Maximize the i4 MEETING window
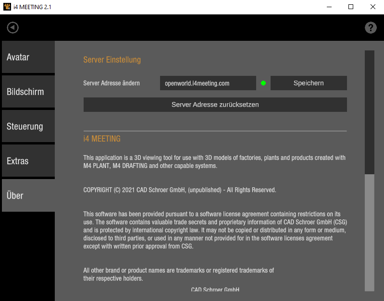 point(351,7)
